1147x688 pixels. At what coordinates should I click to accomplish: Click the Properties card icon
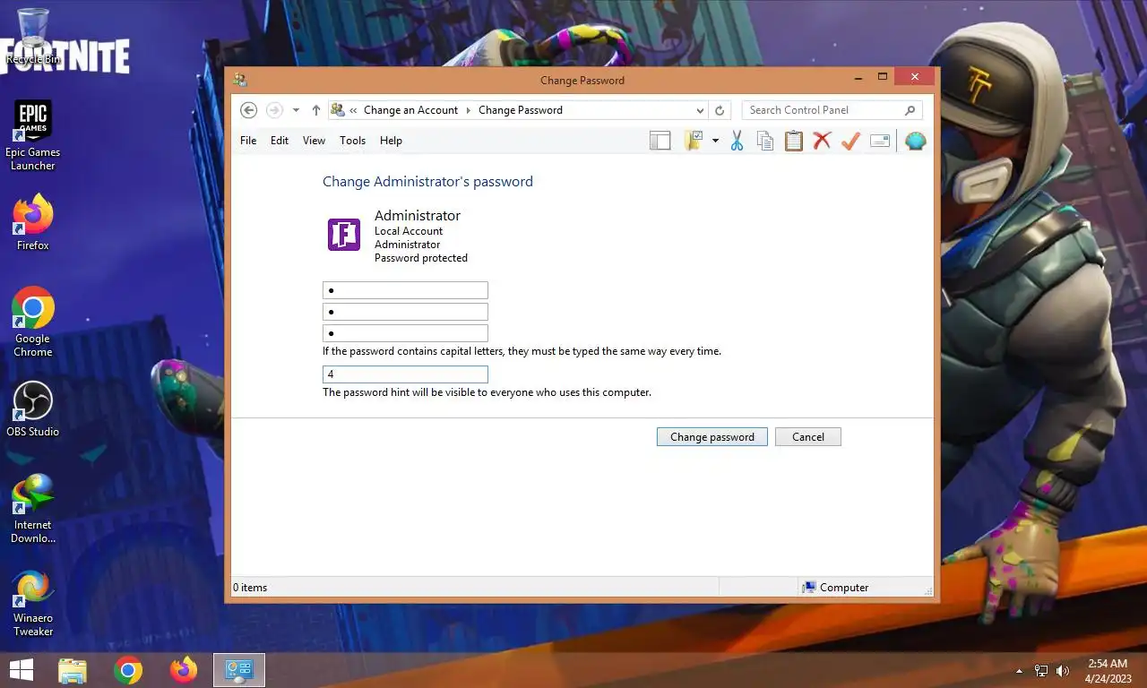coord(880,141)
